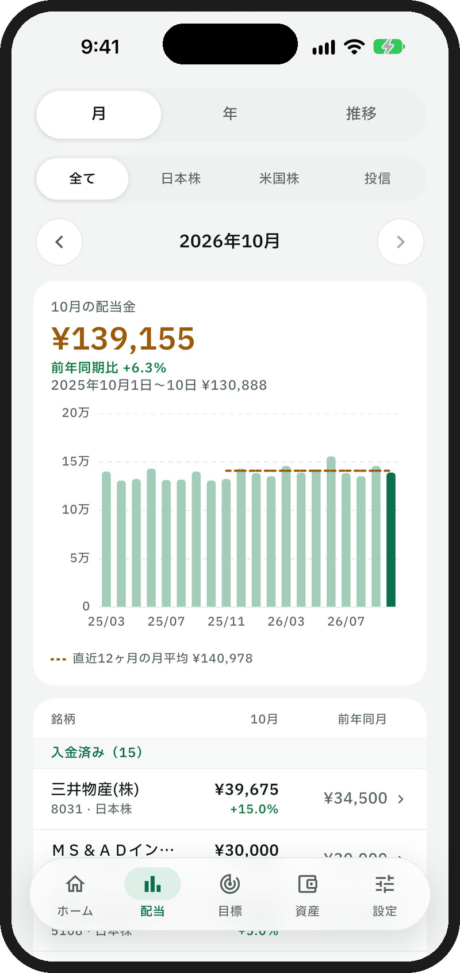Screen dimensions: 460x973
Task: Open the 目標 target icon
Action: pos(230,884)
